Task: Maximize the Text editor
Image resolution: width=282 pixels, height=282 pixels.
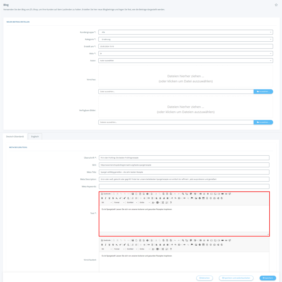Action: (x=163, y=203)
